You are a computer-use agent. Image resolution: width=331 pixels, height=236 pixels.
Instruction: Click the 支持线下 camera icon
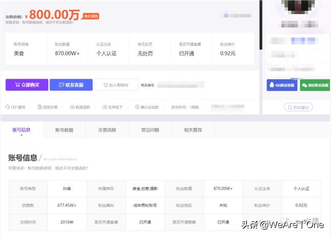coord(105,107)
